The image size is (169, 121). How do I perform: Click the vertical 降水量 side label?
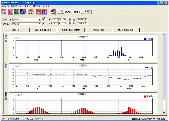point(6,39)
